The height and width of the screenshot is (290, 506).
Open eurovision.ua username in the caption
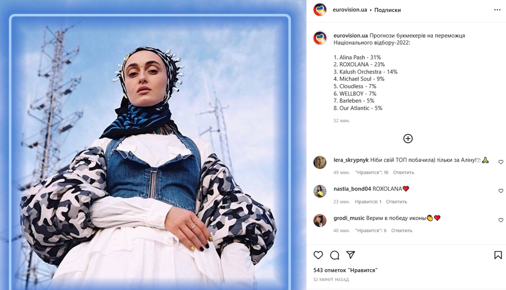(350, 36)
